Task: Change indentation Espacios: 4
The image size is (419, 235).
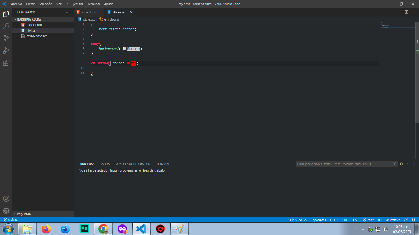Action: 319,220
